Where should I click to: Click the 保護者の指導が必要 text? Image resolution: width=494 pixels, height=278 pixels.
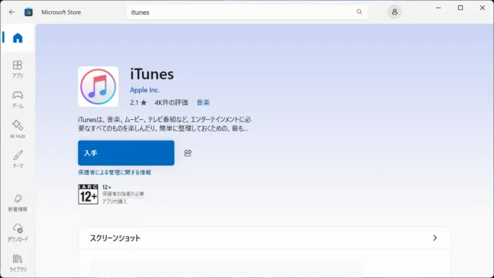(123, 194)
